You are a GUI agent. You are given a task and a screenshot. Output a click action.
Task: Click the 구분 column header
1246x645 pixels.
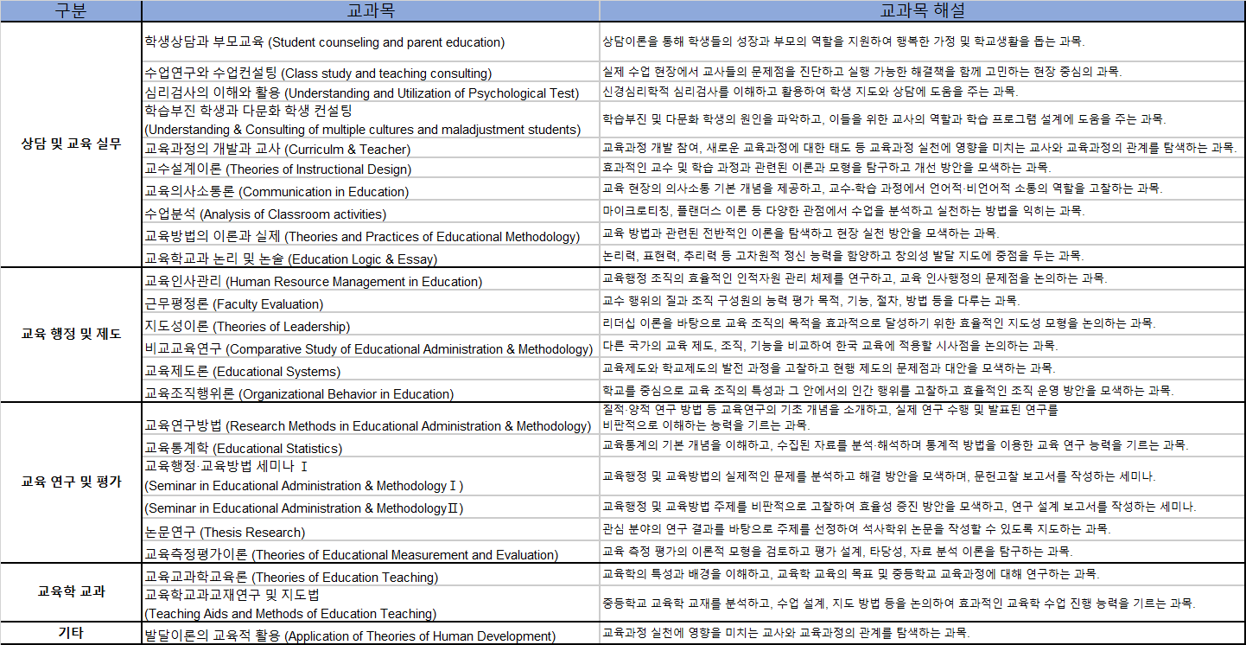point(71,10)
